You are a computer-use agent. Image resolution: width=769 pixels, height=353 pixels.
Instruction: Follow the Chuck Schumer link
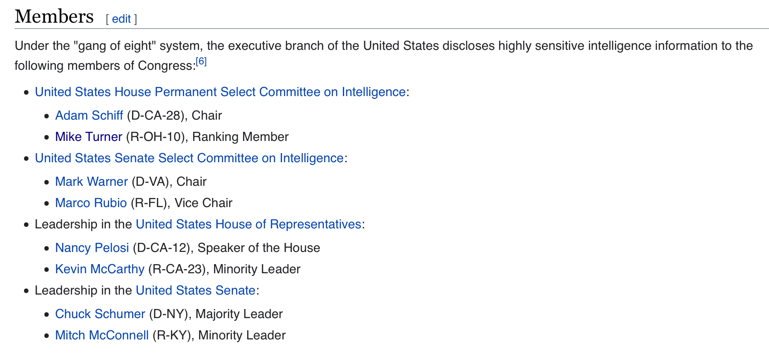(x=100, y=314)
